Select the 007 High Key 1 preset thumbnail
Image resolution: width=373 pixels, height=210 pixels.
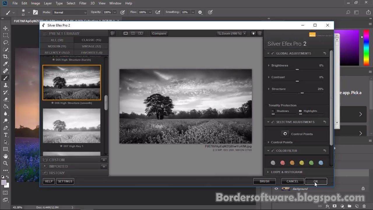(x=72, y=126)
